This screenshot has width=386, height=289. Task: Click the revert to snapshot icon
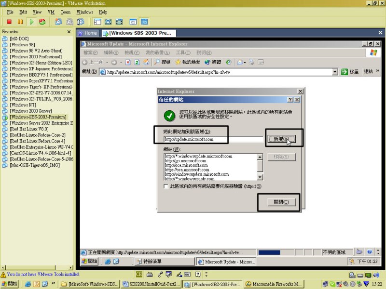(x=69, y=22)
